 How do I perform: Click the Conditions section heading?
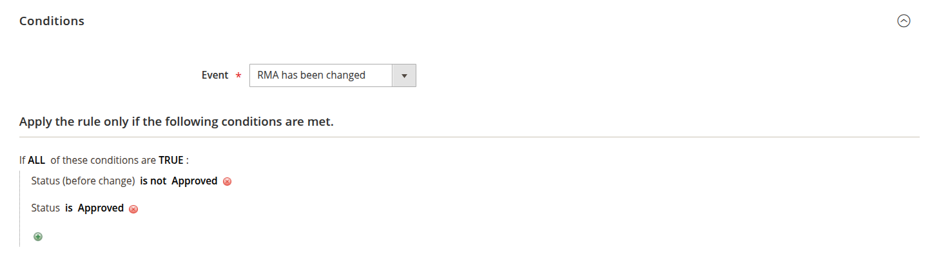(x=52, y=21)
